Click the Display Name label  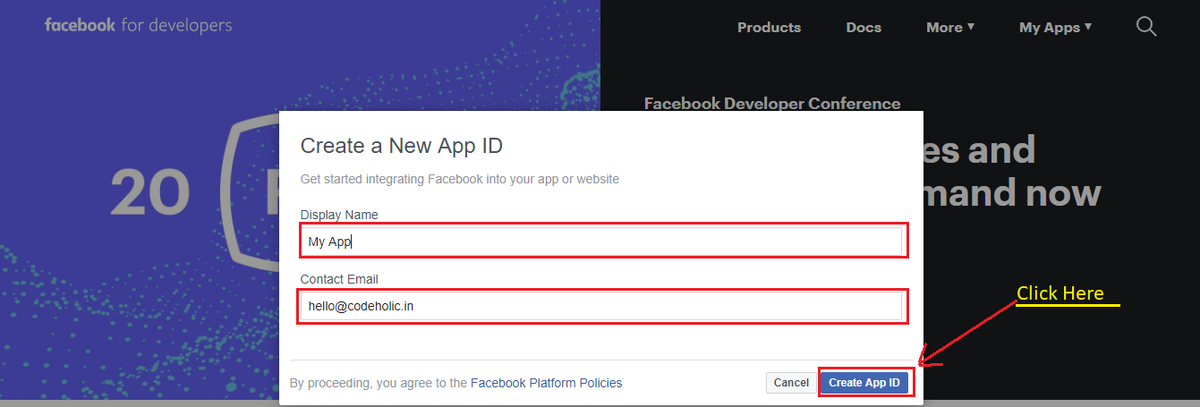click(x=339, y=215)
